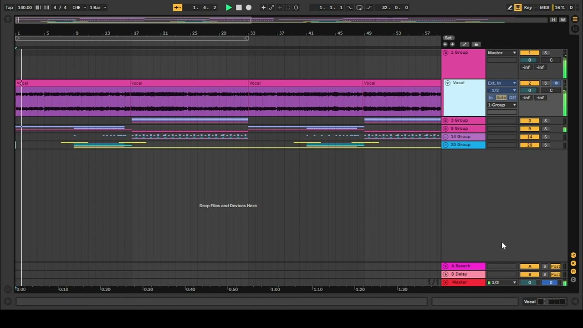Enable MIDI Map Mode

pyautogui.click(x=545, y=7)
